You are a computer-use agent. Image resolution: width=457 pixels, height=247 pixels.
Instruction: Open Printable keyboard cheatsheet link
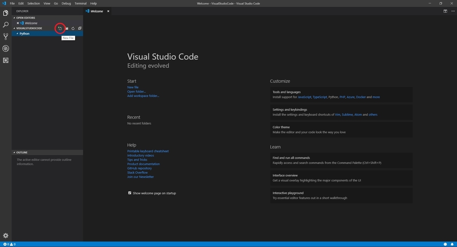coord(148,151)
